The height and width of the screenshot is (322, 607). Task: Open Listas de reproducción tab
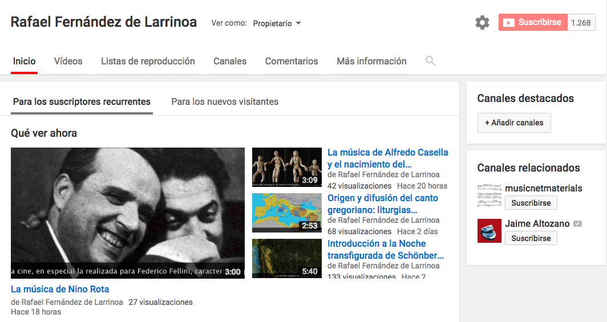point(148,61)
